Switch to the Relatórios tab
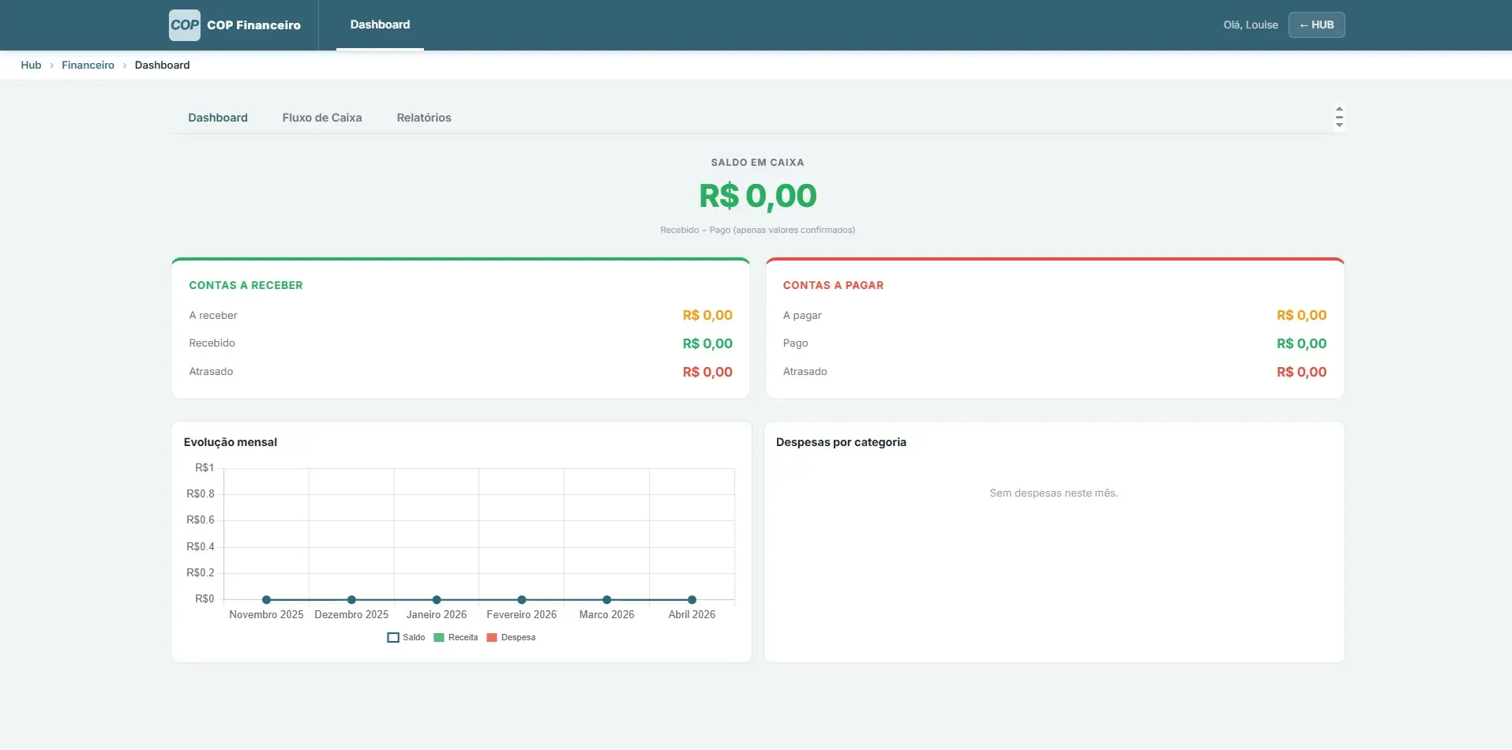 (x=424, y=118)
